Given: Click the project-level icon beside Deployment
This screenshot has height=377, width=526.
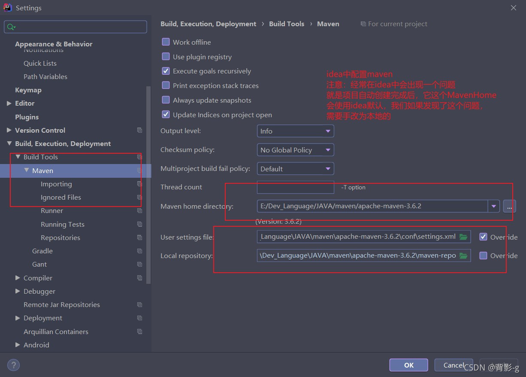Looking at the screenshot, I should pos(139,318).
